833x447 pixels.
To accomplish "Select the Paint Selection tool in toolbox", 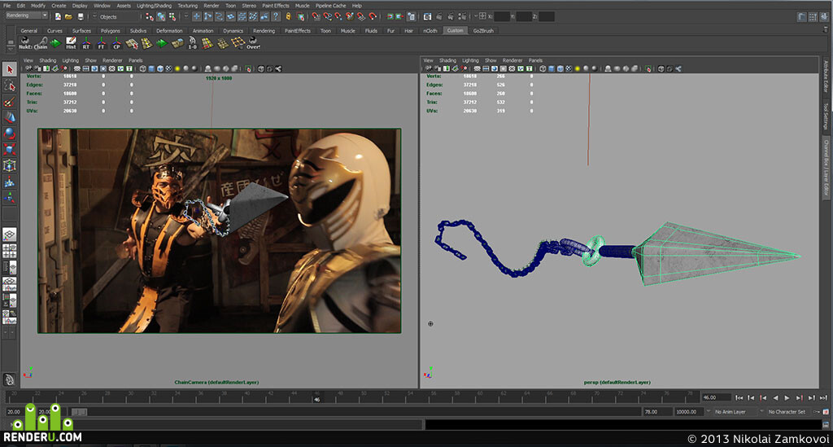I will click(x=9, y=102).
